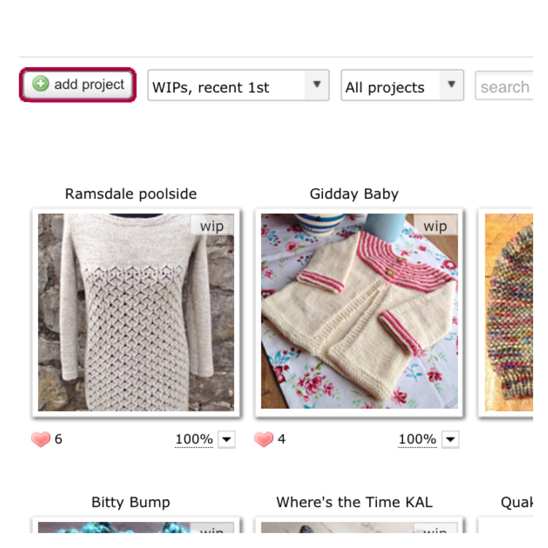This screenshot has height=548, width=548.
Task: Click the heart icon under Ramsdale poolside
Action: pos(41,439)
